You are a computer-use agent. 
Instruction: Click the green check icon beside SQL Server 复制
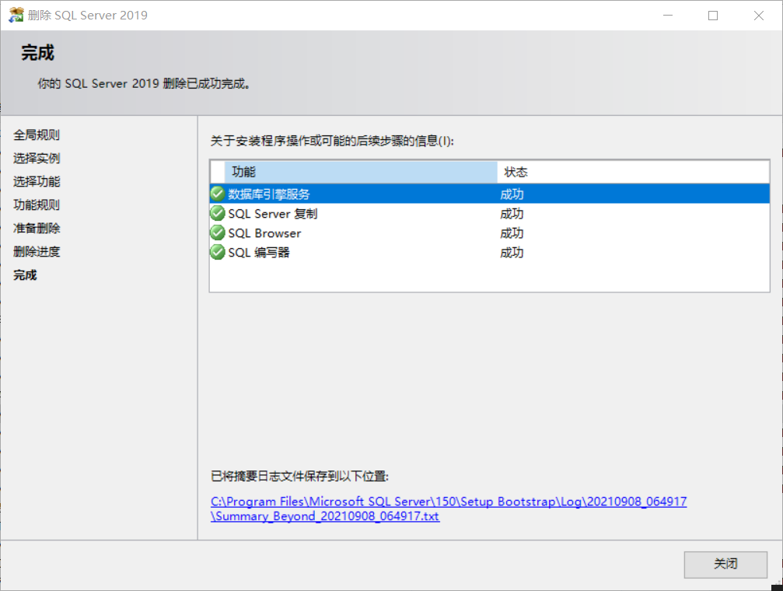217,213
